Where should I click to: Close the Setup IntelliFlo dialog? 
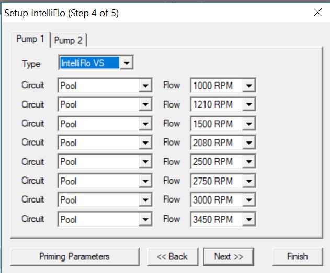317,13
